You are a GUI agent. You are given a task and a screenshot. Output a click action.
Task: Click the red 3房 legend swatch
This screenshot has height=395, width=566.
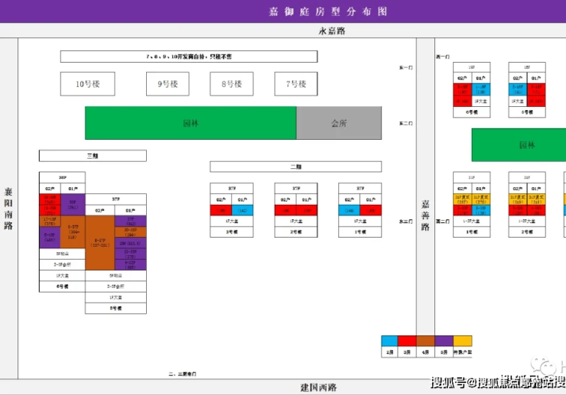[408, 342]
